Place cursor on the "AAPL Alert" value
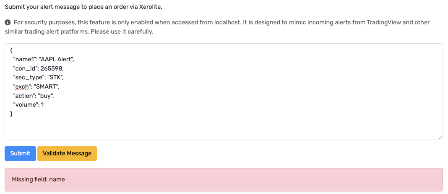Image resolution: width=448 pixels, height=194 pixels. [57, 60]
